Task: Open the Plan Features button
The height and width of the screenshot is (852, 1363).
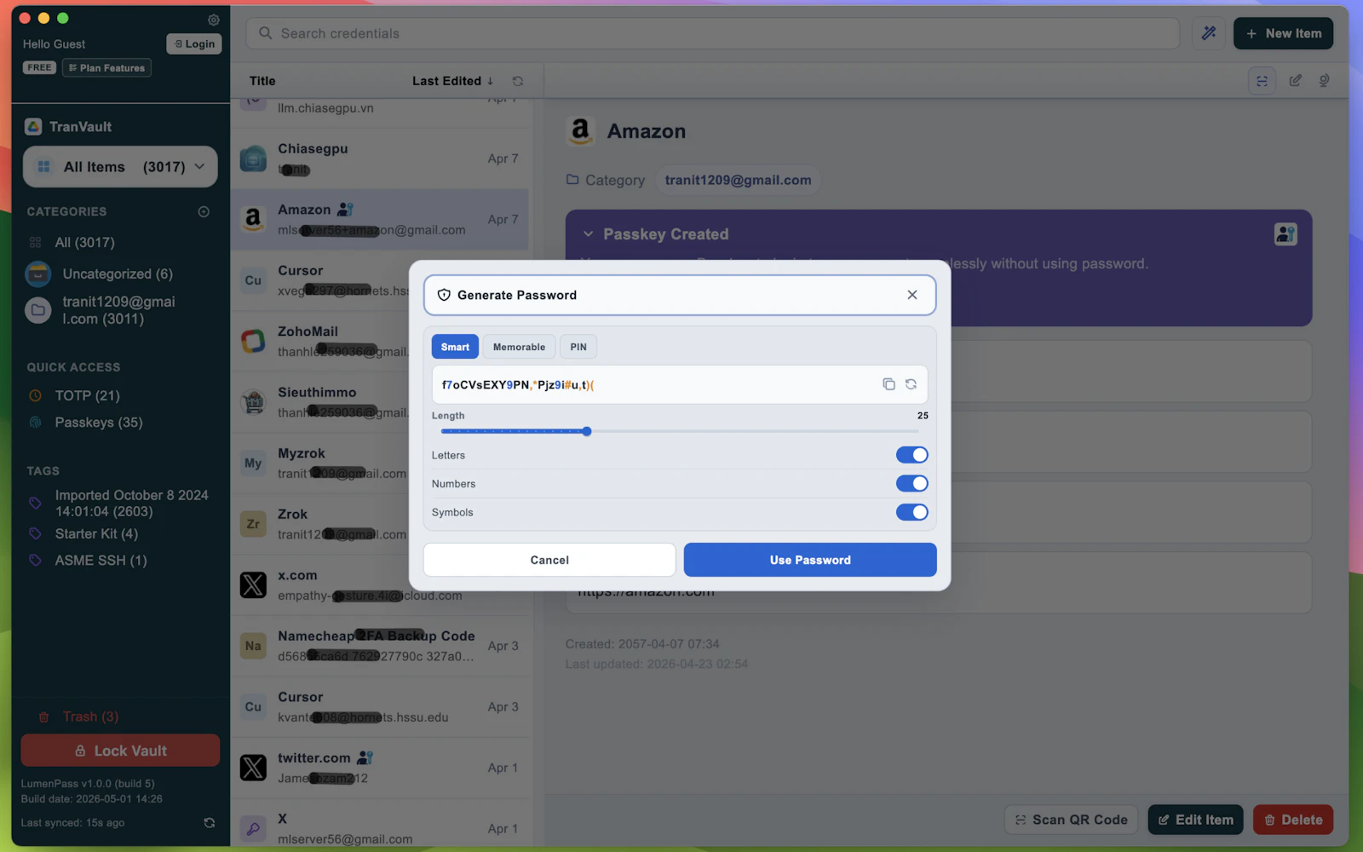Action: pos(106,68)
